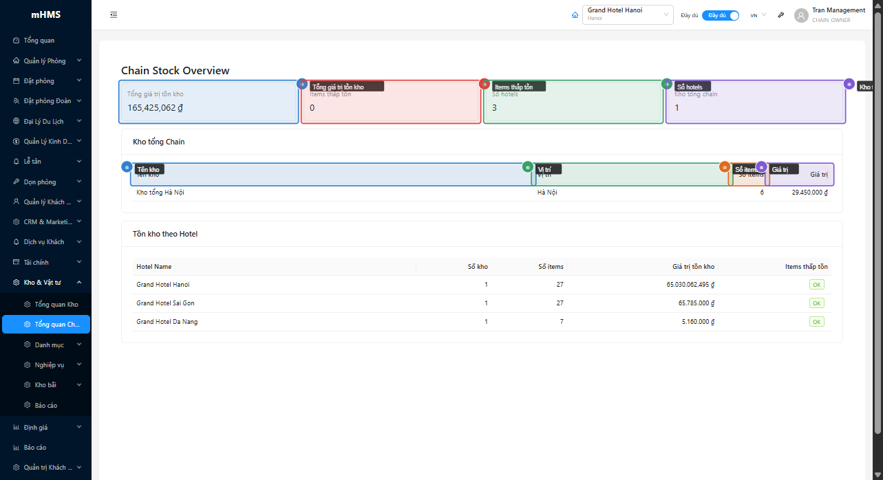Click the globe icon beside Đại Lý Du Lịch

pos(17,121)
